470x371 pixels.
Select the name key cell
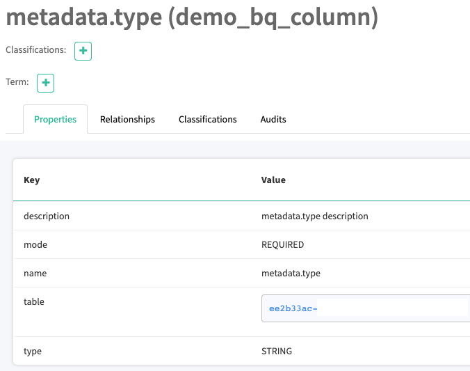(35, 273)
